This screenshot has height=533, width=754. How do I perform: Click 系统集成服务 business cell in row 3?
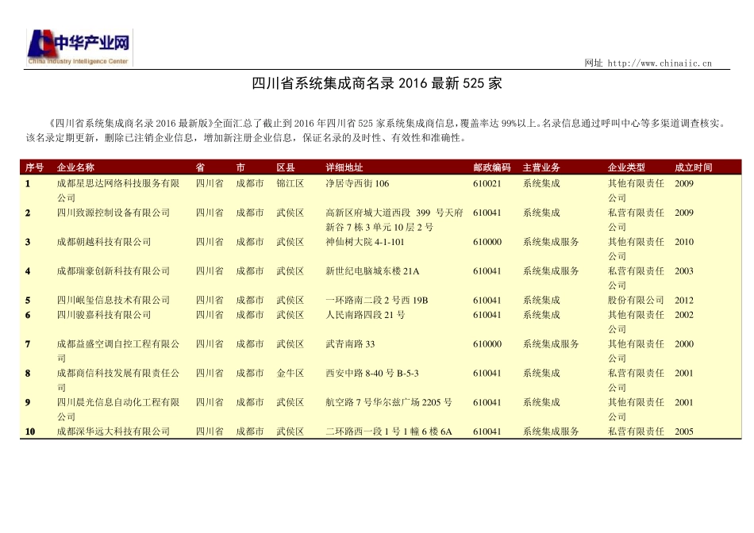pyautogui.click(x=551, y=242)
